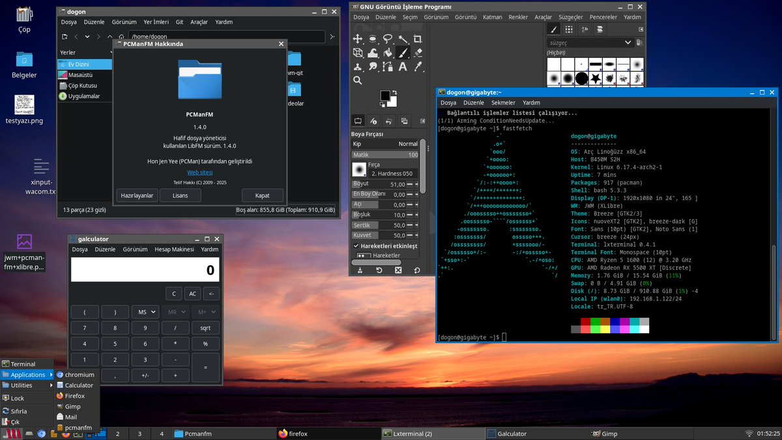Expand the Utilities submenu
Viewport: 782px width, 440px height.
[x=27, y=385]
